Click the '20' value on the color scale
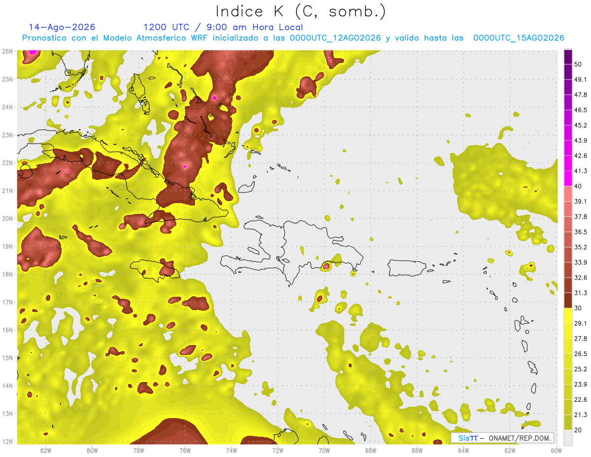This screenshot has height=457, width=591. pyautogui.click(x=578, y=430)
